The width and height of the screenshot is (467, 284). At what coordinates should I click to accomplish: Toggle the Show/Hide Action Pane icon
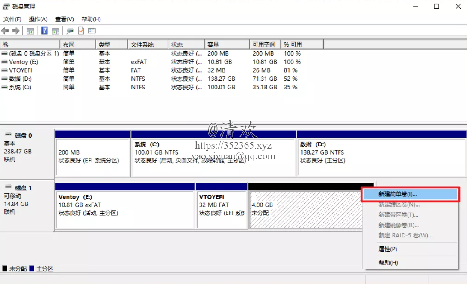pyautogui.click(x=56, y=31)
